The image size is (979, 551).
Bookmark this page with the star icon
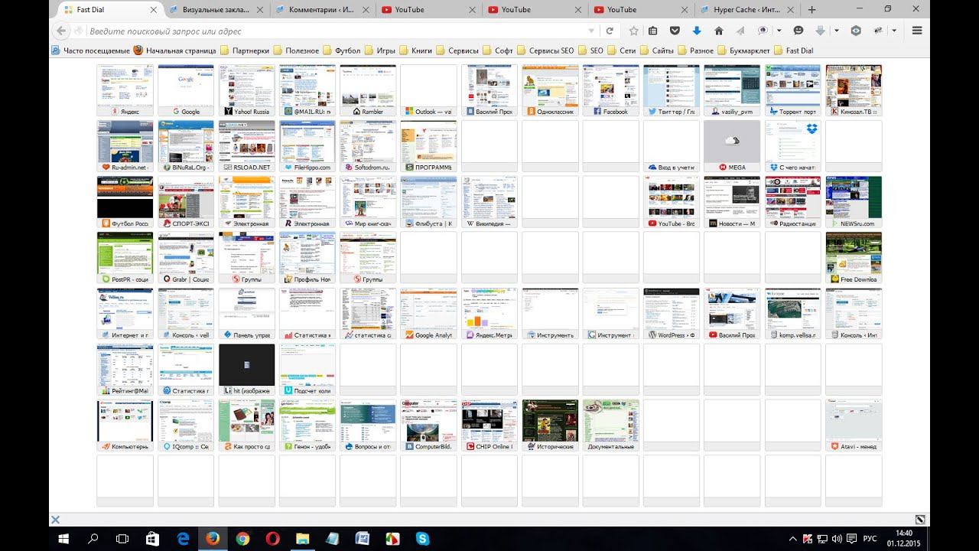coord(633,31)
